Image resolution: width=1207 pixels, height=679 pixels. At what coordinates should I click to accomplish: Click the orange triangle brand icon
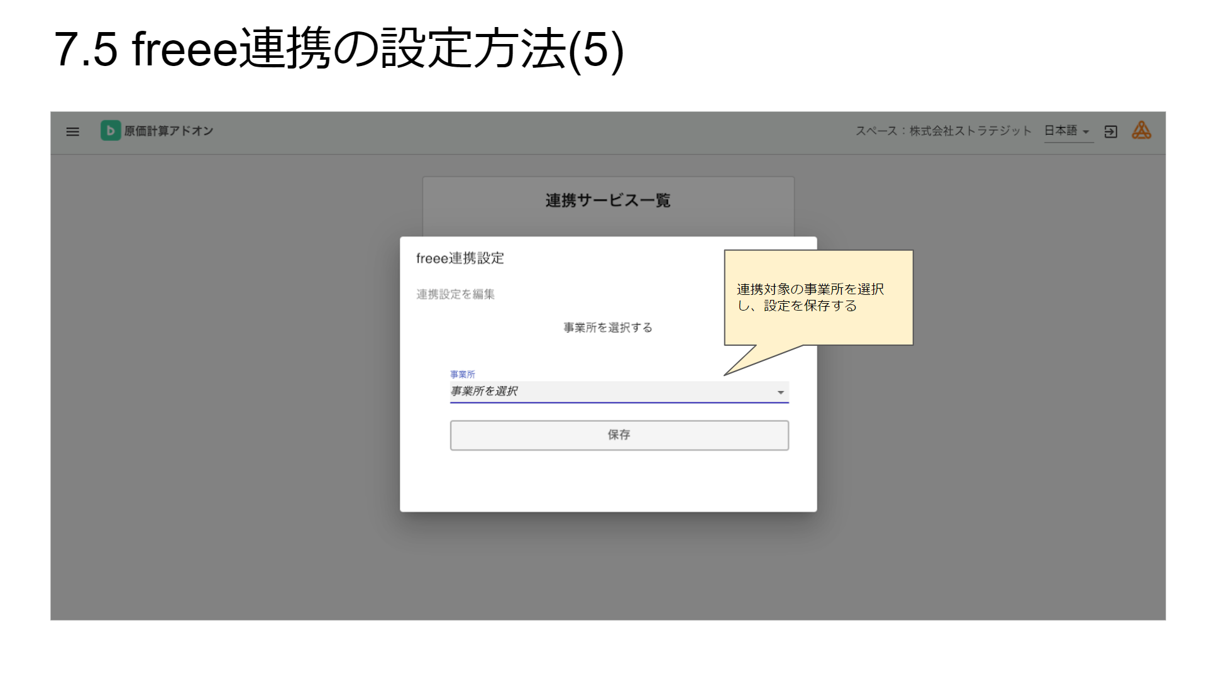[x=1142, y=131]
